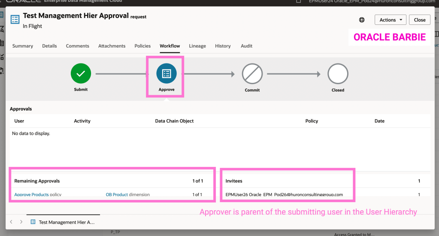
Task: Switch to the Lineage tab
Action: click(x=197, y=46)
